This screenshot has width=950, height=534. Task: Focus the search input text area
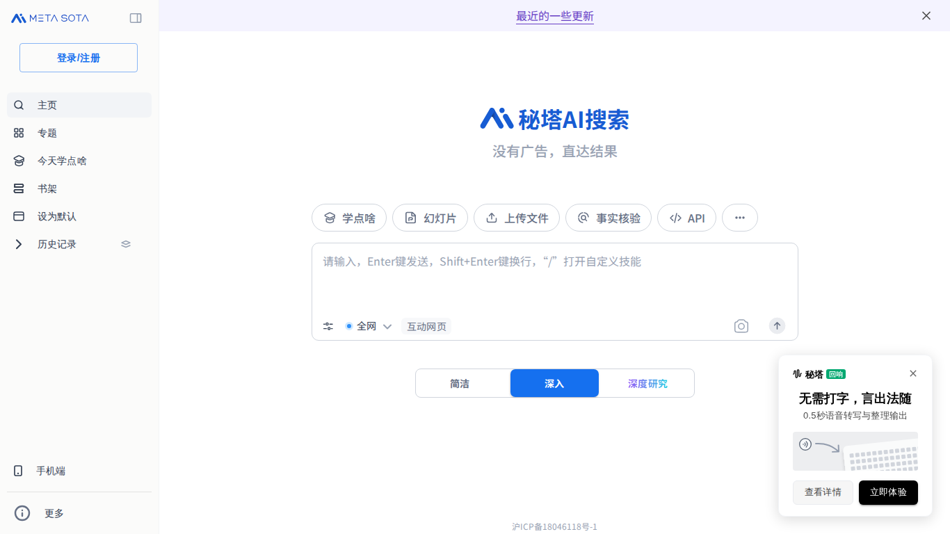[555, 278]
